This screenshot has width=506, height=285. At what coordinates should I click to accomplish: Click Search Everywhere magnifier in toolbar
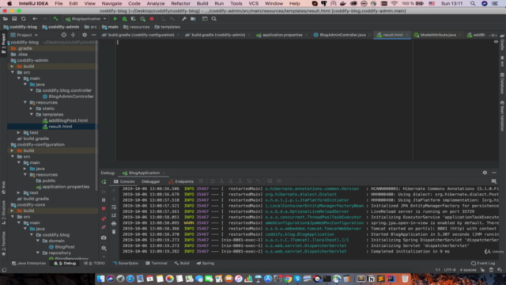(213, 19)
